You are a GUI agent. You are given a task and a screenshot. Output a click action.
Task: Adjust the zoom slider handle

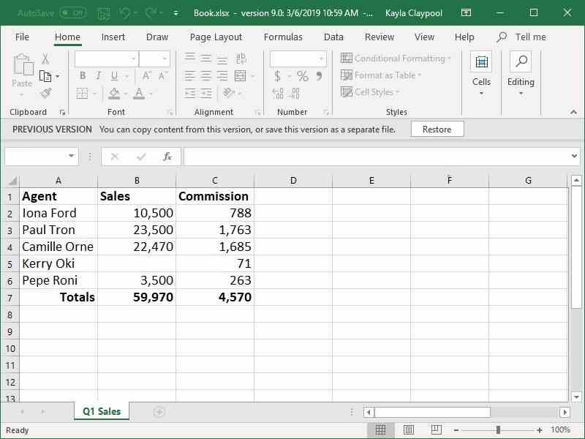click(498, 430)
